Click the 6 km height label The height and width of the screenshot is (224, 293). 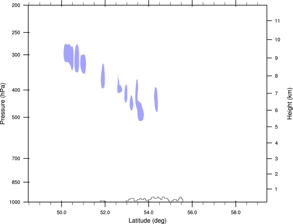[x=276, y=110]
